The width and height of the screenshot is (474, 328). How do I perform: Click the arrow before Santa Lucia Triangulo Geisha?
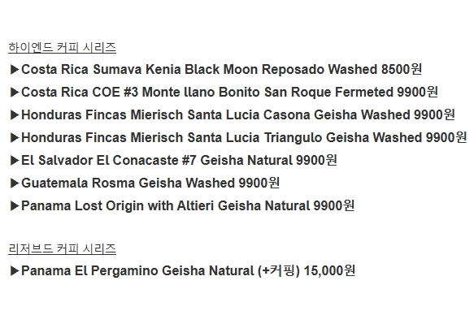[x=15, y=138]
